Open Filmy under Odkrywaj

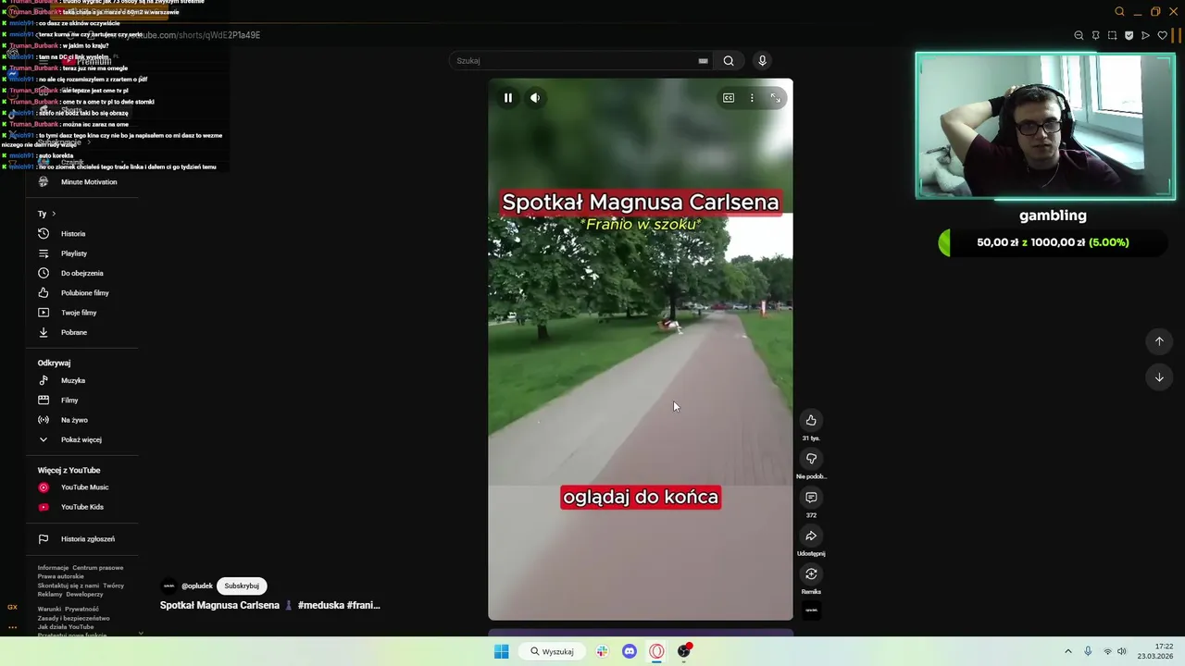click(69, 401)
